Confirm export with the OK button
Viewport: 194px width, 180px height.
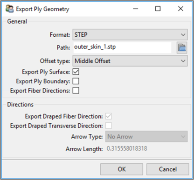click(x=122, y=169)
